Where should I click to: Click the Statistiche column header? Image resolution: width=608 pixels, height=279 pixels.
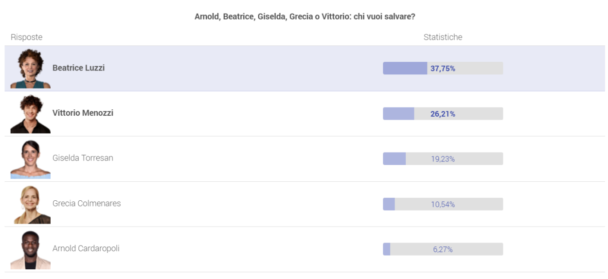[x=443, y=37]
